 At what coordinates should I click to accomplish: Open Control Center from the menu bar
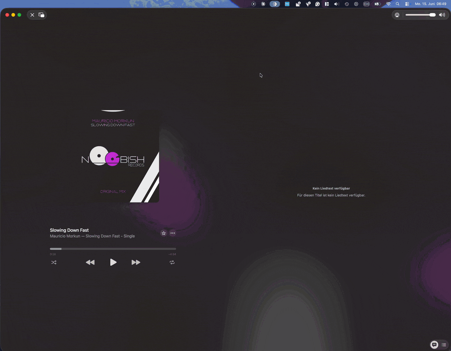(x=407, y=4)
